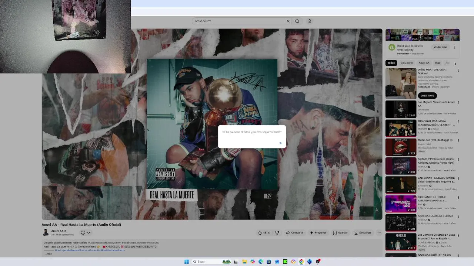Like the video with thumbs-up 481 K
Viewport: 474px width, 266px height.
(x=264, y=233)
